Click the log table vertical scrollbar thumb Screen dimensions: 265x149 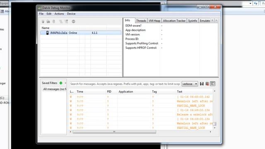point(214,124)
